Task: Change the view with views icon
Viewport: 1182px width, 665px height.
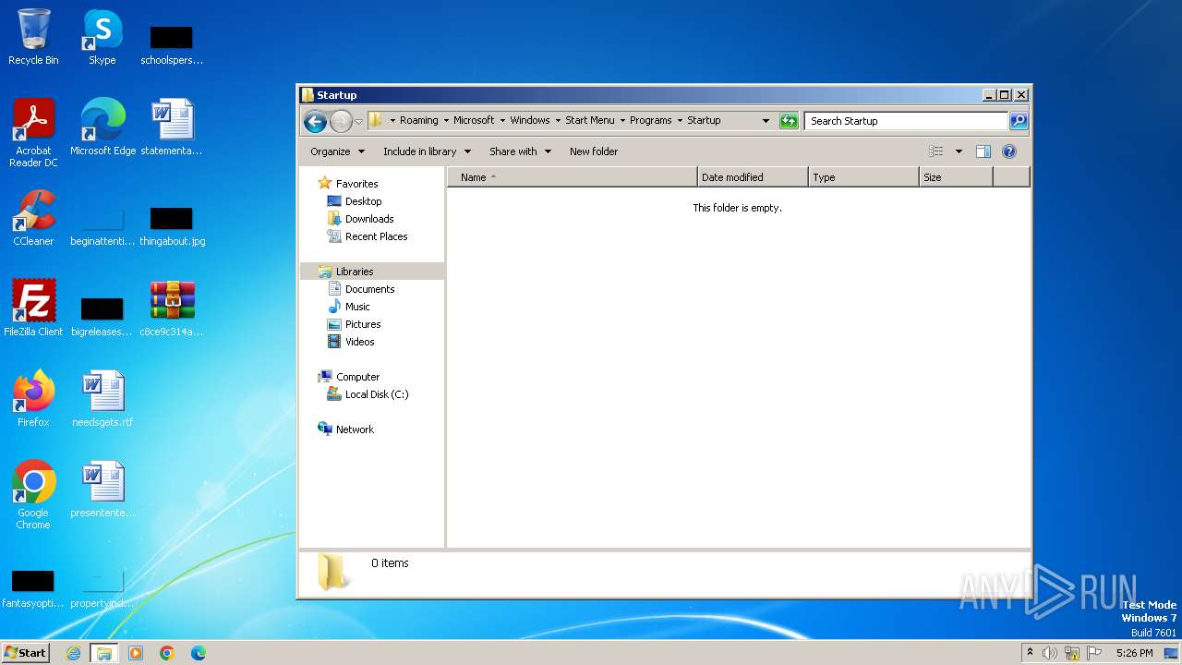Action: (x=935, y=151)
